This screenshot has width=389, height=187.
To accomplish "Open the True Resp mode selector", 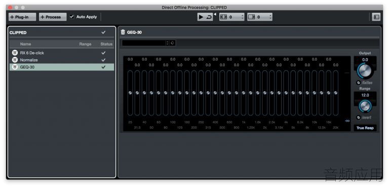I will [365, 128].
